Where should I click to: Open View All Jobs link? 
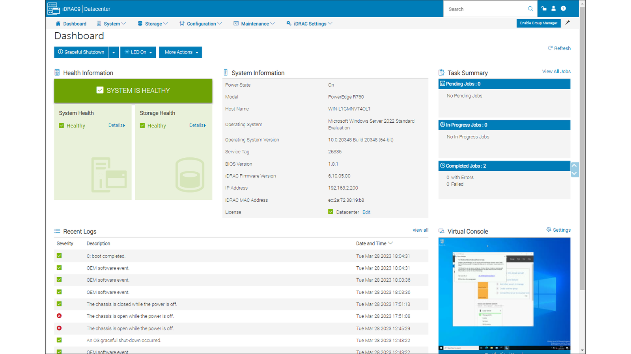pos(556,71)
